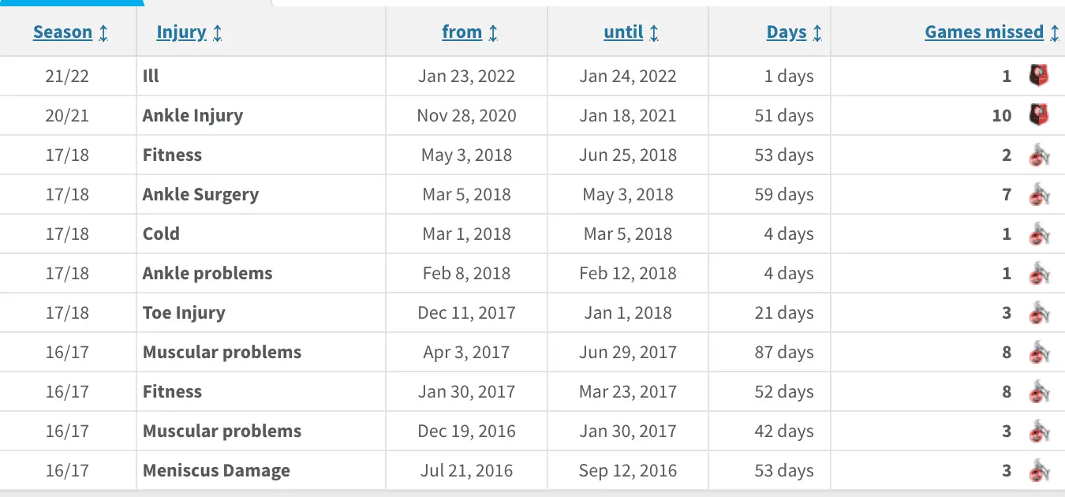Image resolution: width=1065 pixels, height=497 pixels.
Task: Click the sort arrows next to Games missed
Action: click(1055, 33)
